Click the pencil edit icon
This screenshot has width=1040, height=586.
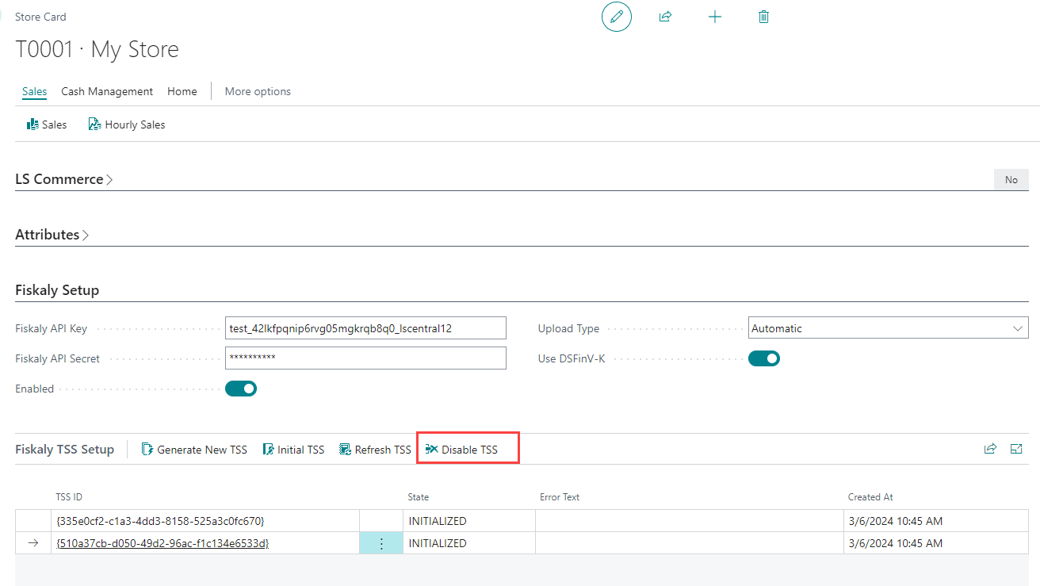(617, 17)
